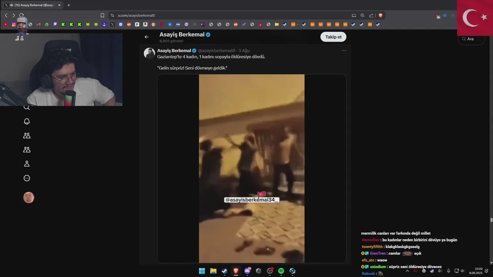This screenshot has height=277, width=493.
Task: Open OBS Studio from the taskbar
Action: tap(270, 271)
